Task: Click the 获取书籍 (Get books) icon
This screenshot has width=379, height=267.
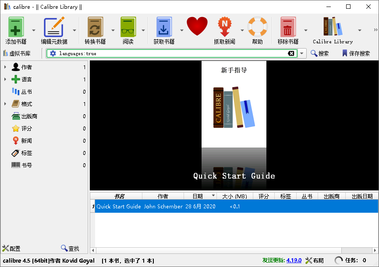Action: [x=164, y=27]
